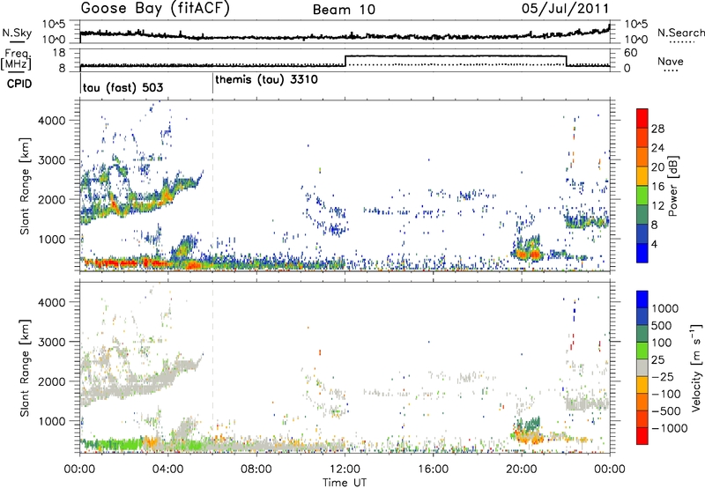The width and height of the screenshot is (705, 488).
Task: Click the "Beam 10" label
Action: pyautogui.click(x=344, y=10)
